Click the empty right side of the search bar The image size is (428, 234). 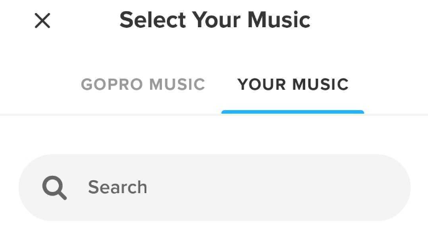click(x=300, y=188)
